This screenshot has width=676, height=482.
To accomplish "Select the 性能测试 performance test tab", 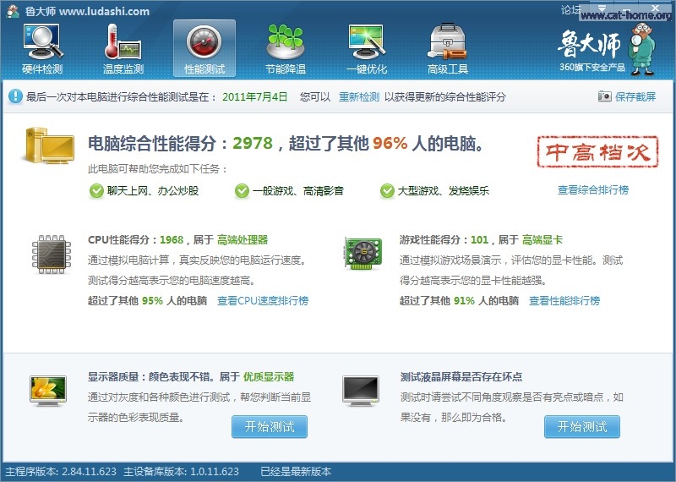I will (204, 49).
